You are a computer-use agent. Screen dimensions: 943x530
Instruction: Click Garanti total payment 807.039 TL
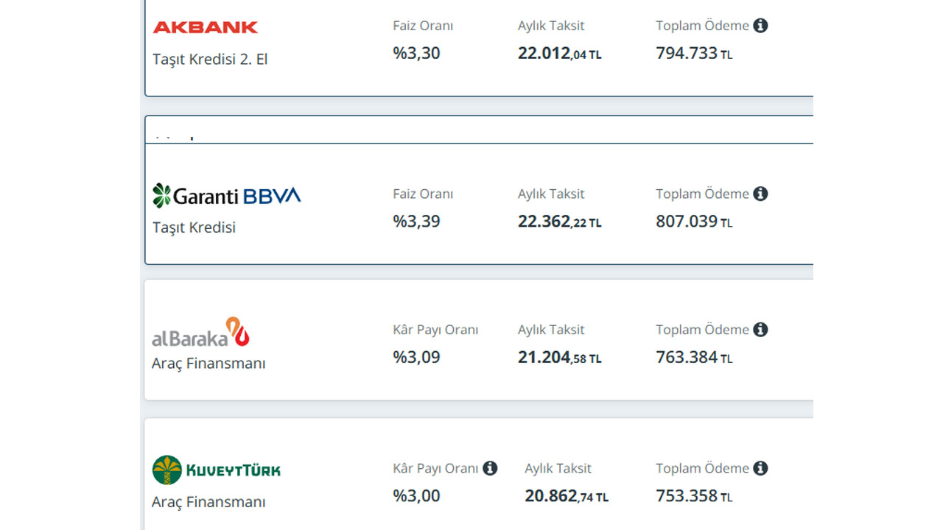[x=693, y=222]
